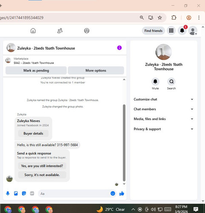This screenshot has height=213, width=205.
Task: Open the account profile avatar menu
Action: [x=193, y=31]
